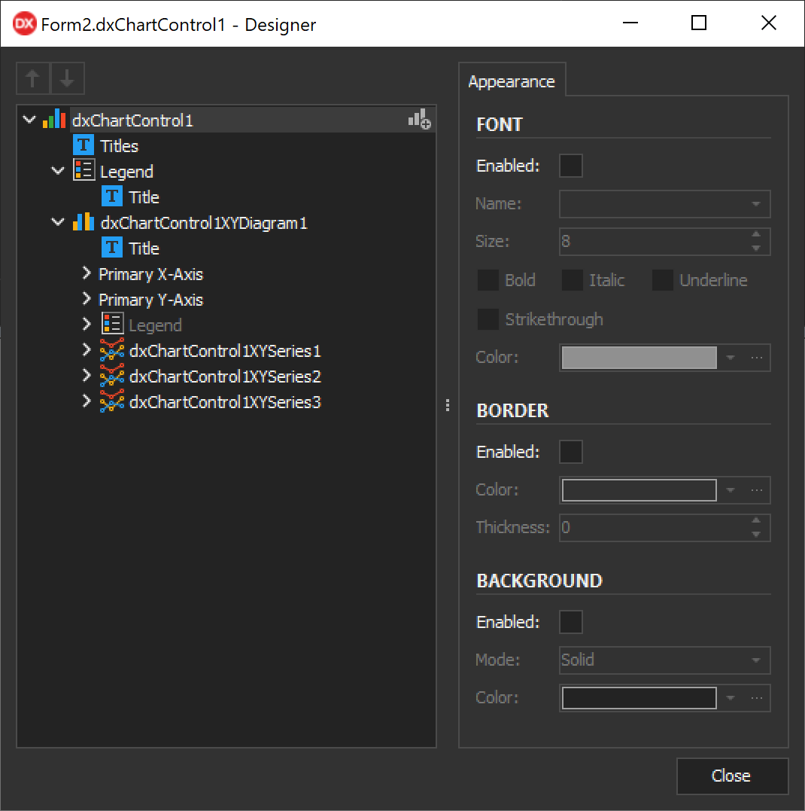Click the move down arrow icon
This screenshot has height=811, width=805.
click(68, 78)
